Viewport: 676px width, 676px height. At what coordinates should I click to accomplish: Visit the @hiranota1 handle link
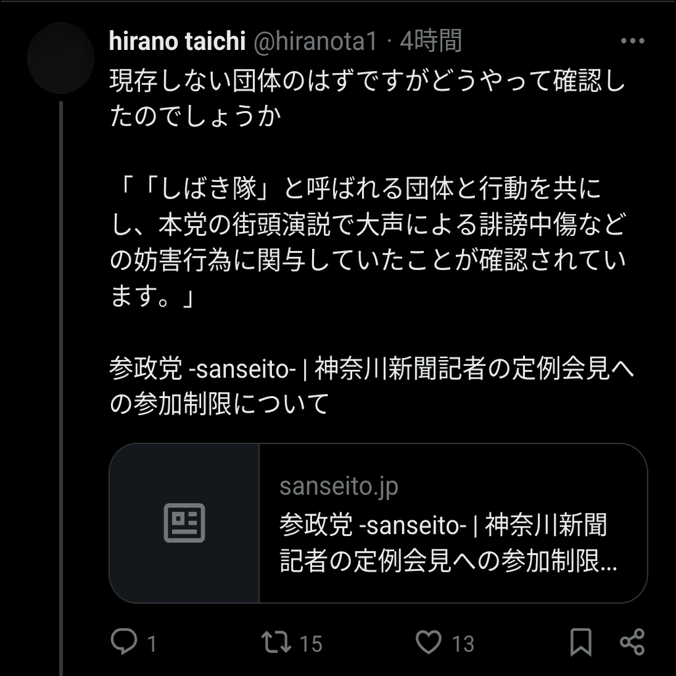pyautogui.click(x=315, y=41)
